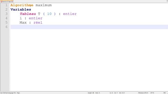Close the Exercice 37.algo tab

pyautogui.click(x=12, y=2)
